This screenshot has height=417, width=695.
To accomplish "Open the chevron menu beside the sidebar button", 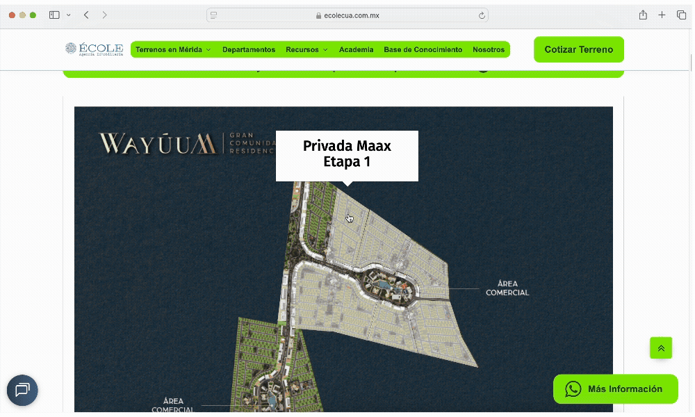I will [x=68, y=14].
